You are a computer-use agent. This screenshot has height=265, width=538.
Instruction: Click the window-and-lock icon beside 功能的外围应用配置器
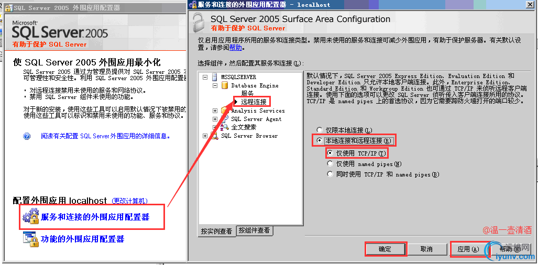(x=31, y=239)
